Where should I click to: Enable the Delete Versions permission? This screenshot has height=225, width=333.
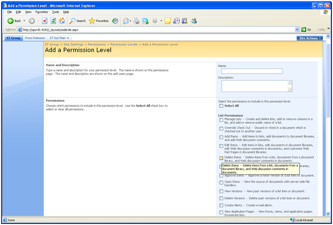(x=221, y=199)
